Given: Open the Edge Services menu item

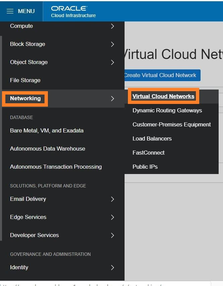Looking at the screenshot, I should [28, 217].
